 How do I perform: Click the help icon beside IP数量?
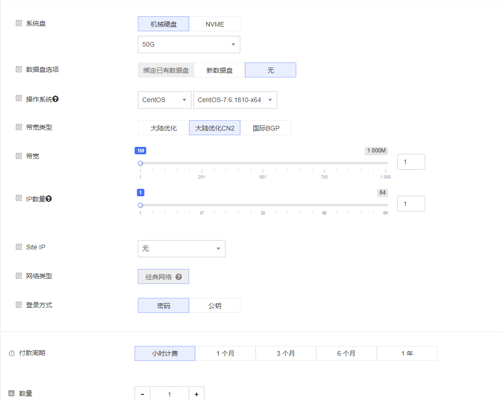click(x=48, y=199)
